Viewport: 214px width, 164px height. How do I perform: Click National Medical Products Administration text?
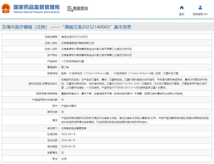37,12
